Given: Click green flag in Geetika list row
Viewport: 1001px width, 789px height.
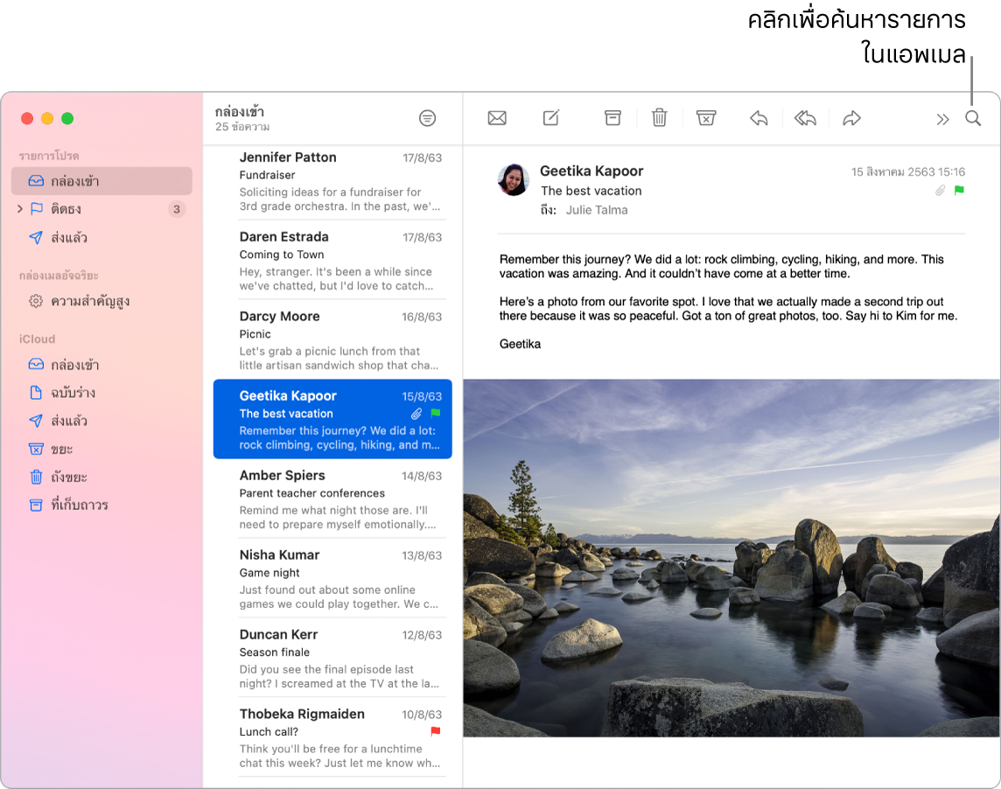Looking at the screenshot, I should (x=436, y=414).
